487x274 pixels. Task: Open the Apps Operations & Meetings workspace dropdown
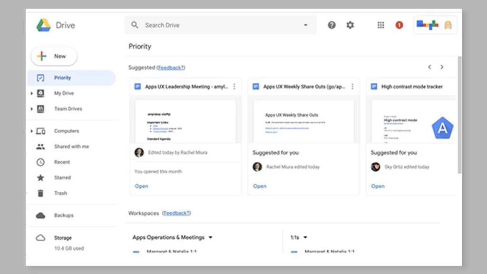pyautogui.click(x=211, y=237)
